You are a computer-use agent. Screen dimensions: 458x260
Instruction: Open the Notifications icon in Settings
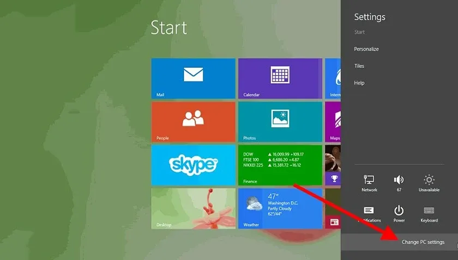(369, 214)
